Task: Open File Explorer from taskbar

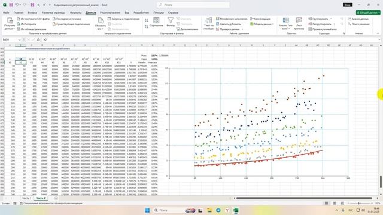Action: 209,210
